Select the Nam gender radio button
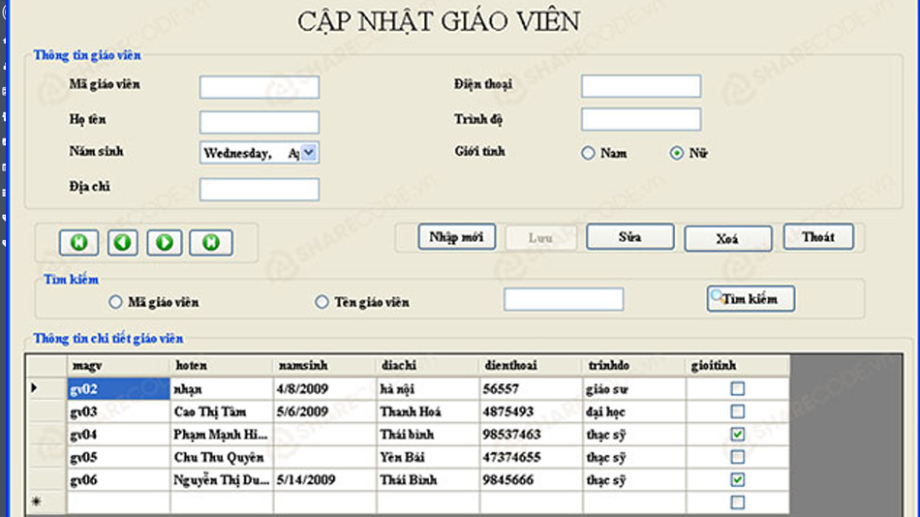 [x=588, y=153]
